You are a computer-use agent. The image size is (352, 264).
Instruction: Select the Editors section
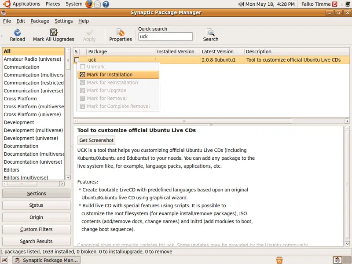pyautogui.click(x=33, y=170)
